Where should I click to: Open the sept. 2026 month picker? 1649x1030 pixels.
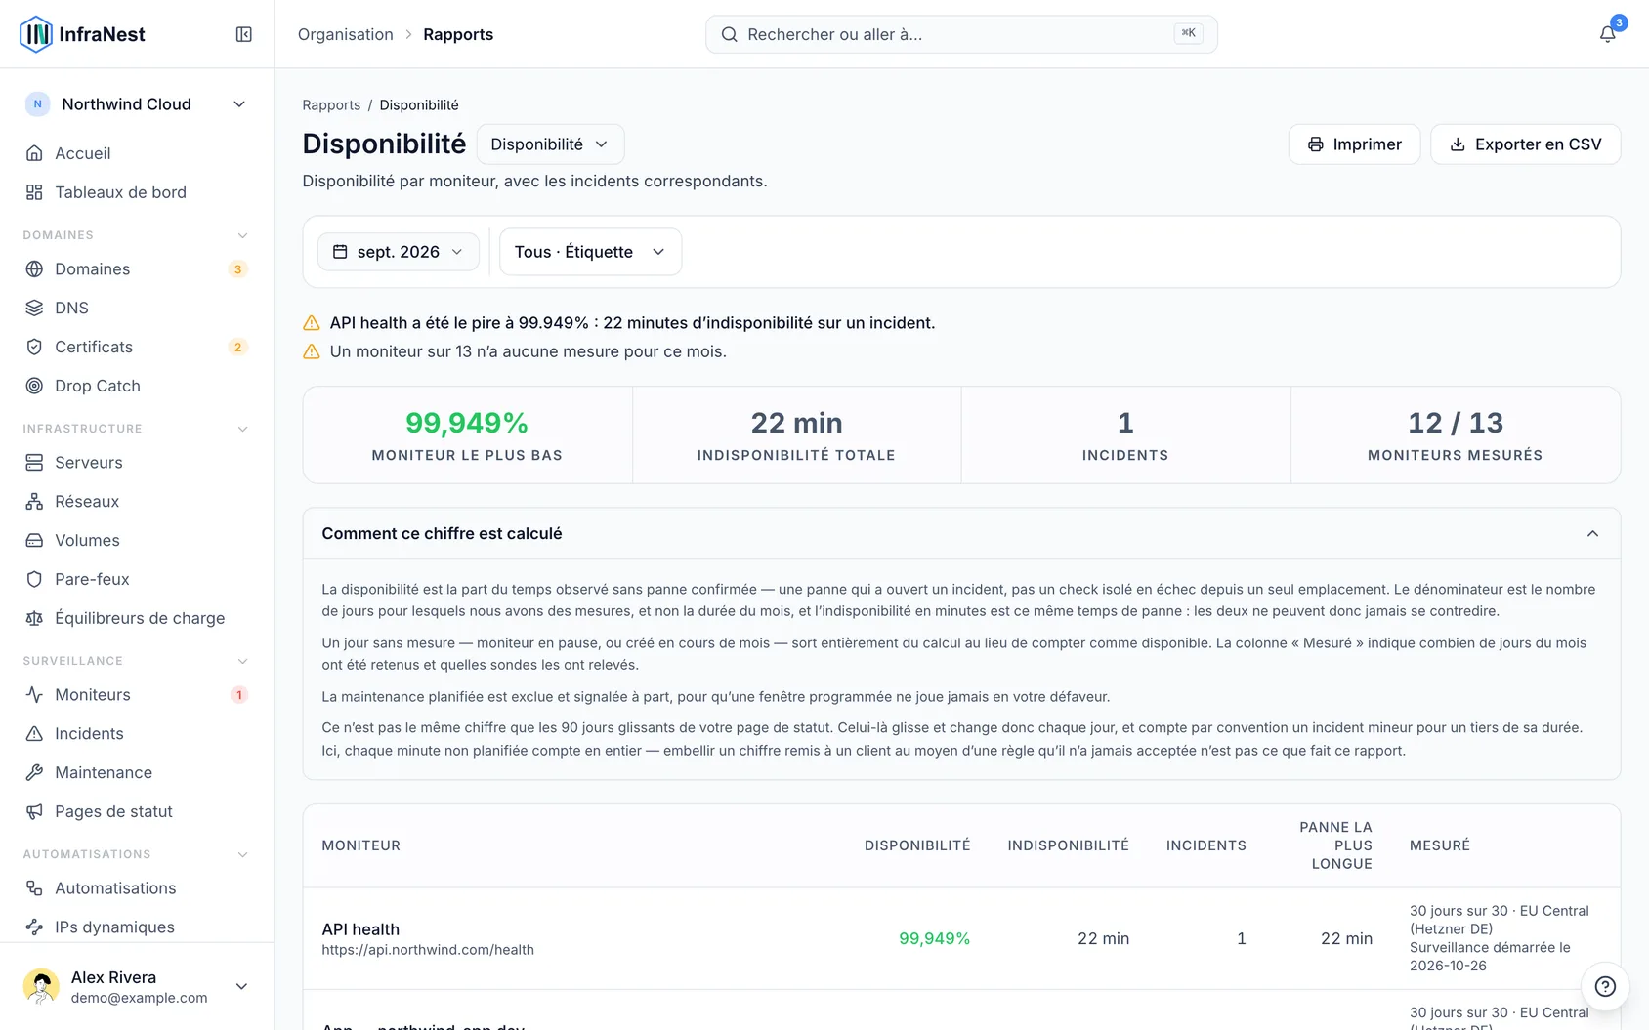[398, 252]
